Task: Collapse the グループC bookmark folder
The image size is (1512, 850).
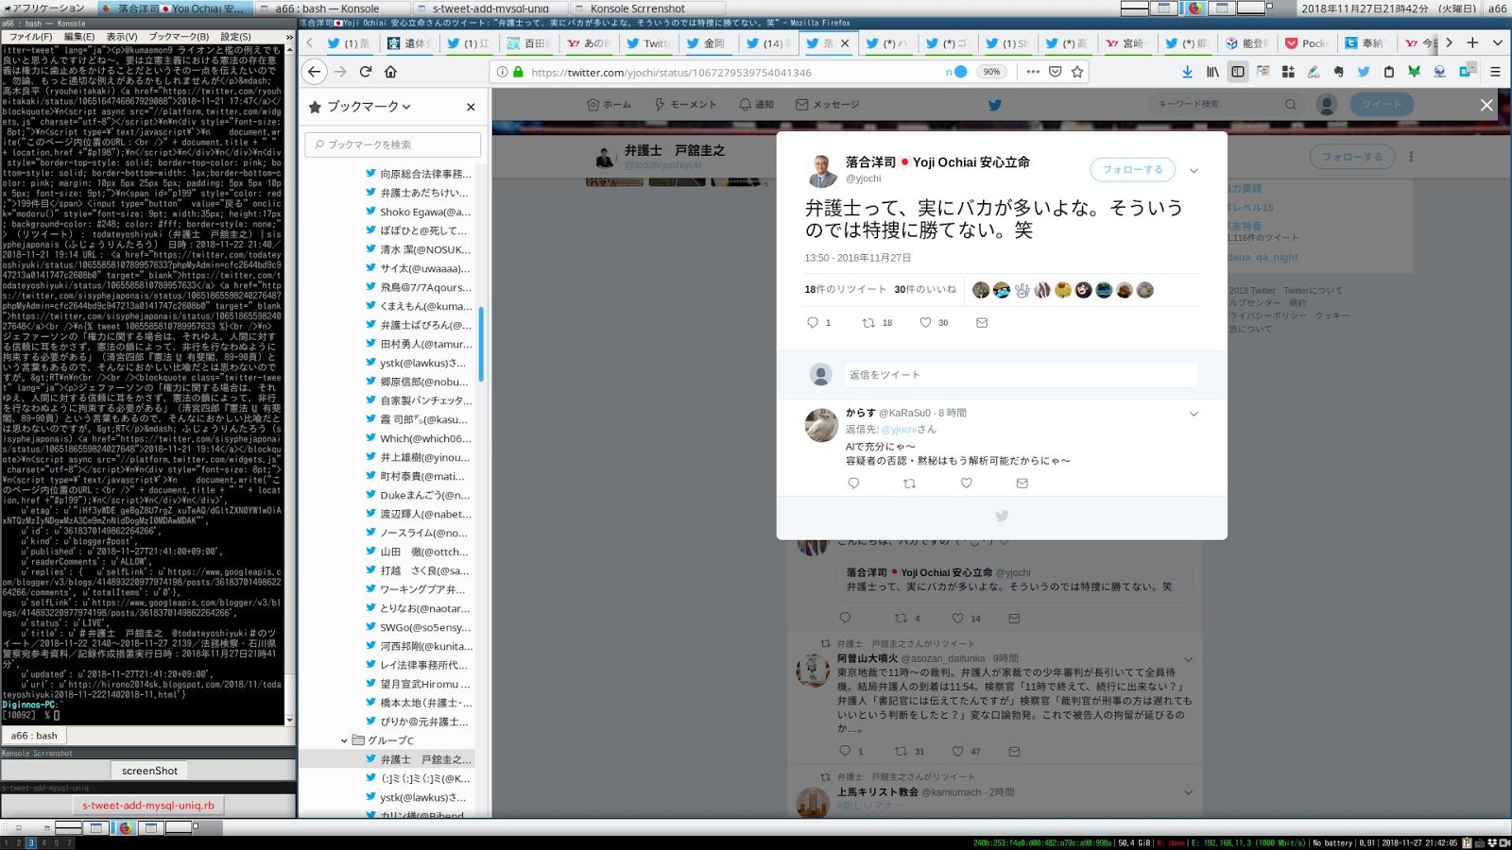Action: coord(344,740)
